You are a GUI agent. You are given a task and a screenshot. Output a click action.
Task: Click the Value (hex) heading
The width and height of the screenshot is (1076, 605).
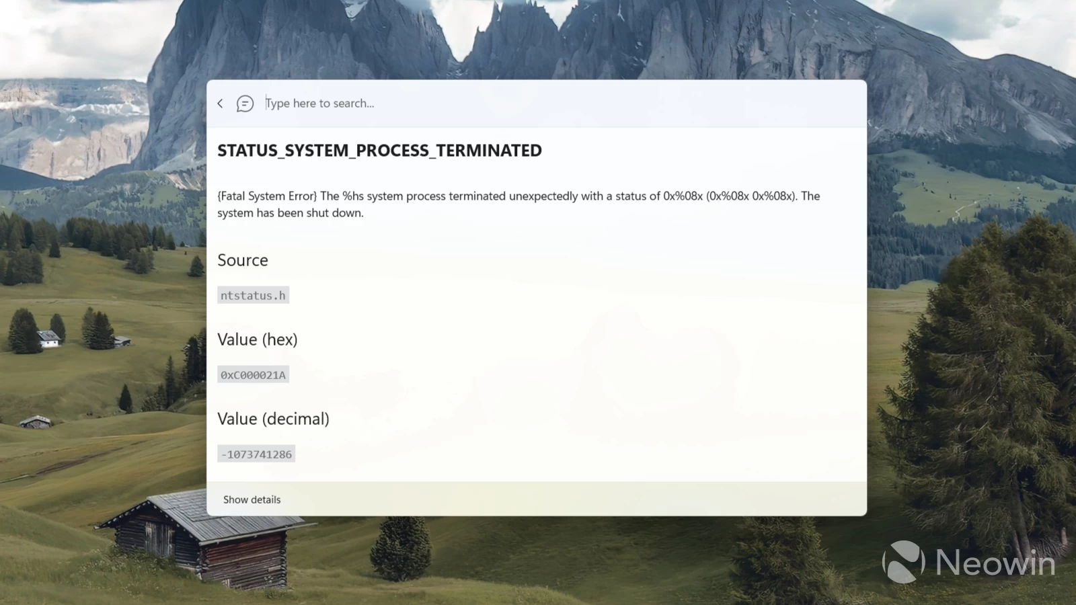258,339
